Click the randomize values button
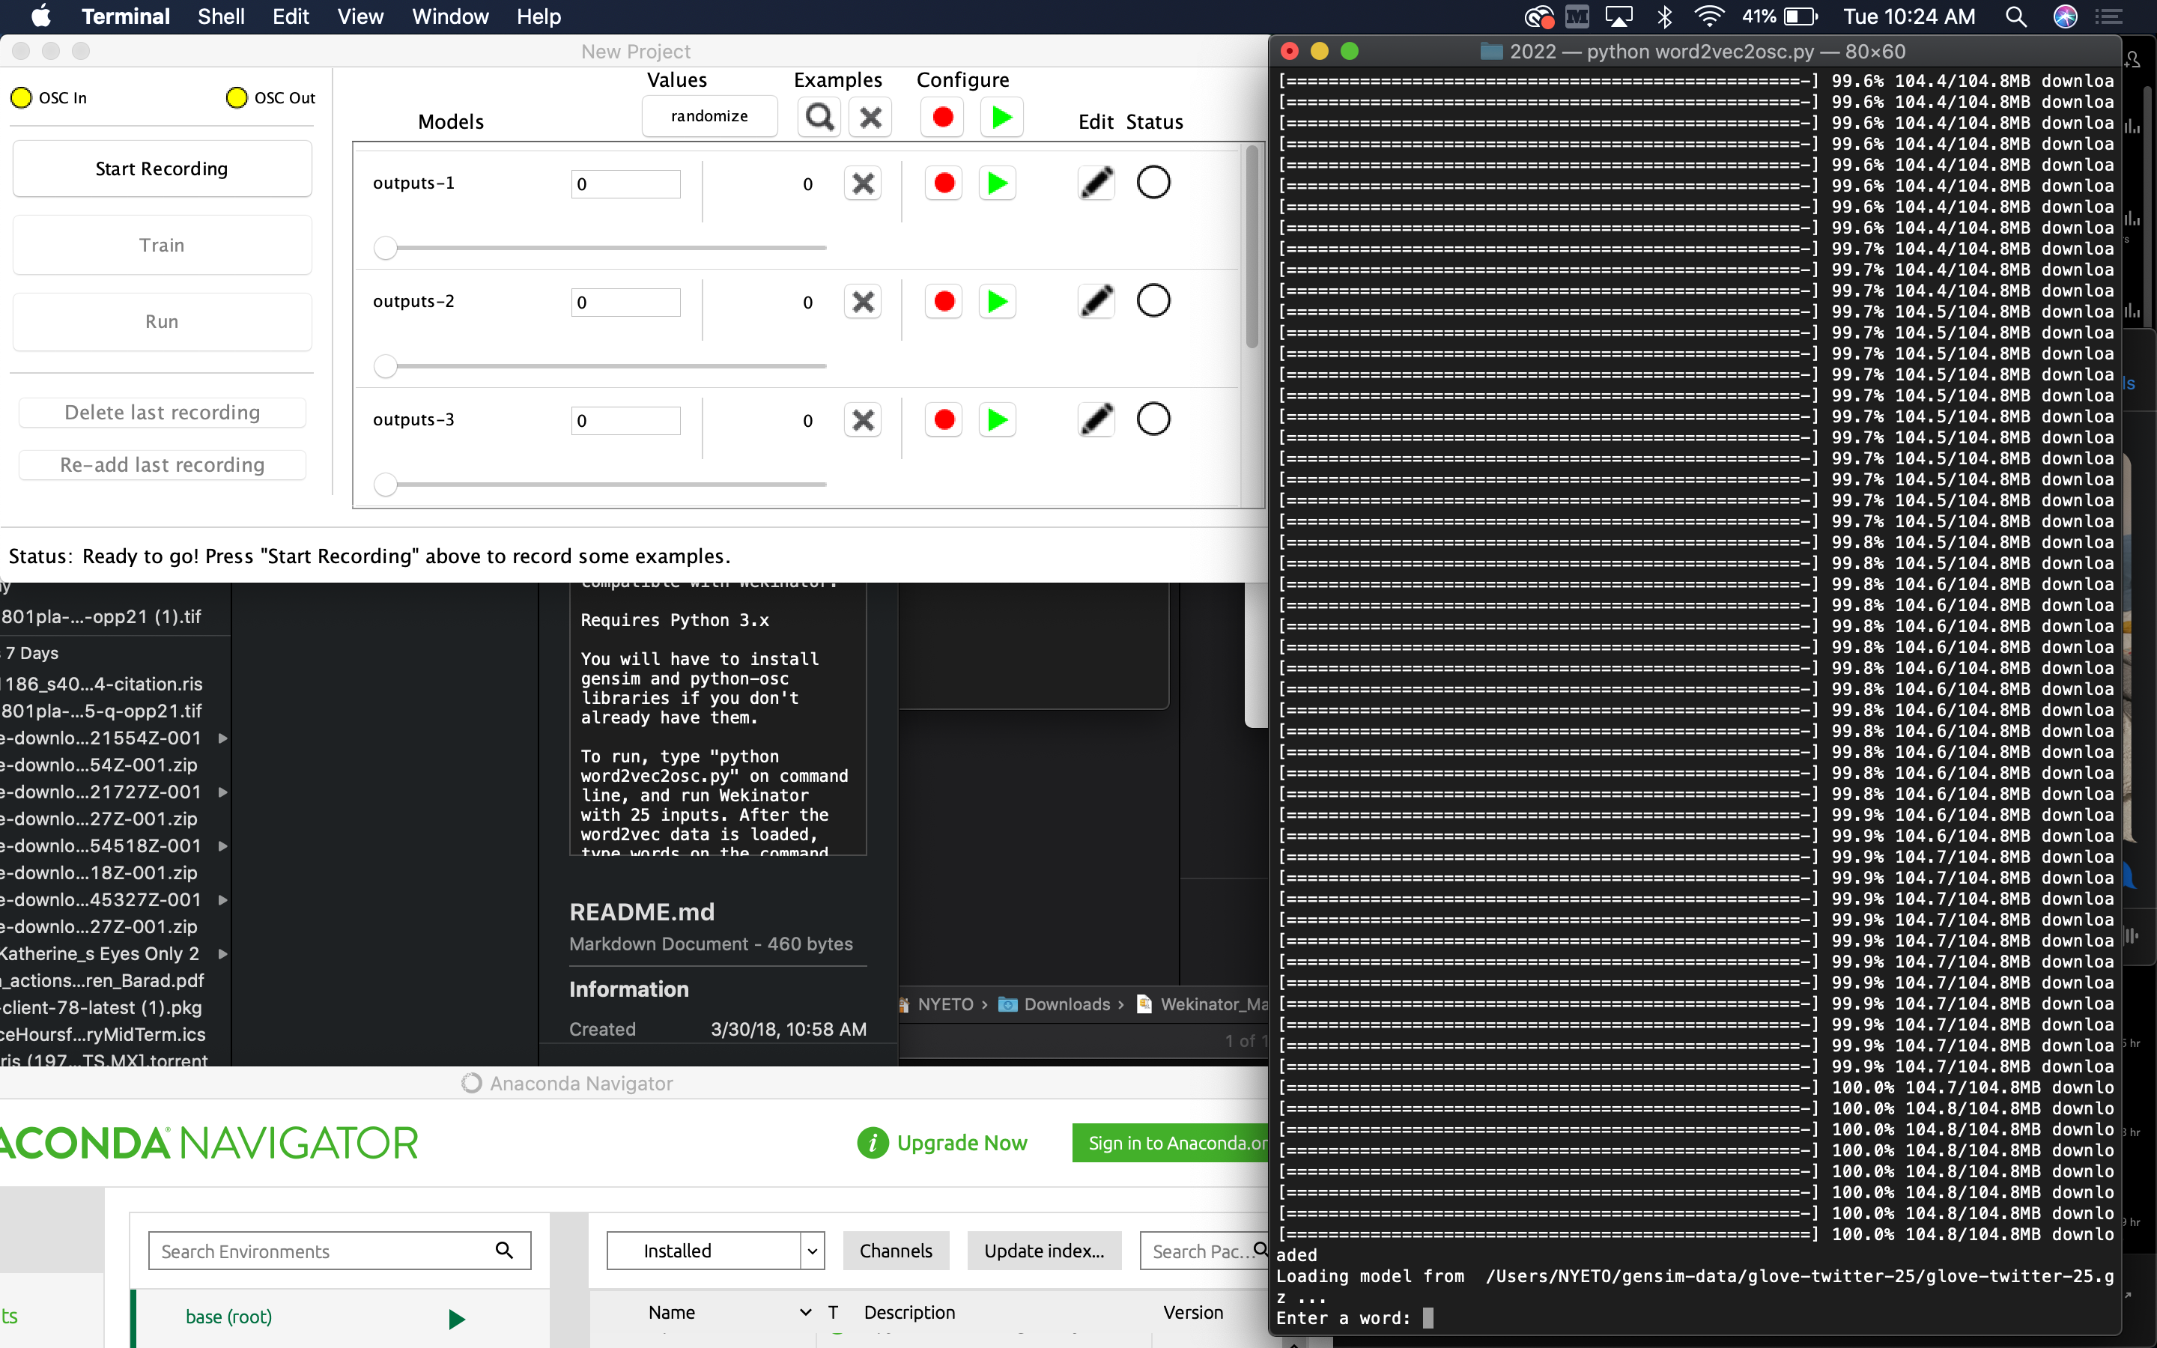The height and width of the screenshot is (1348, 2157). point(709,116)
